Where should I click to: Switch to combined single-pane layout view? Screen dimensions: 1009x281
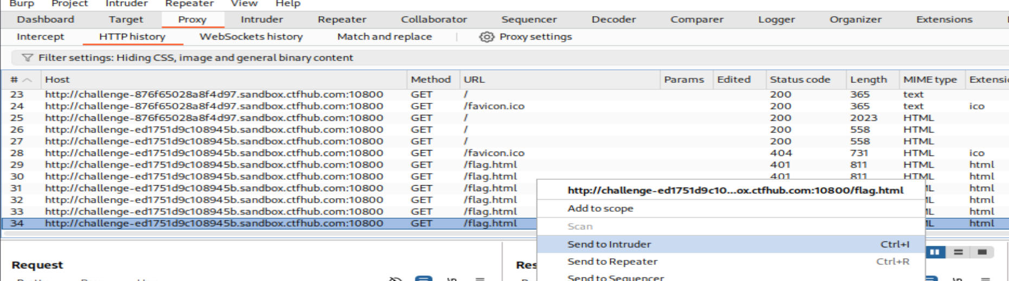point(982,252)
